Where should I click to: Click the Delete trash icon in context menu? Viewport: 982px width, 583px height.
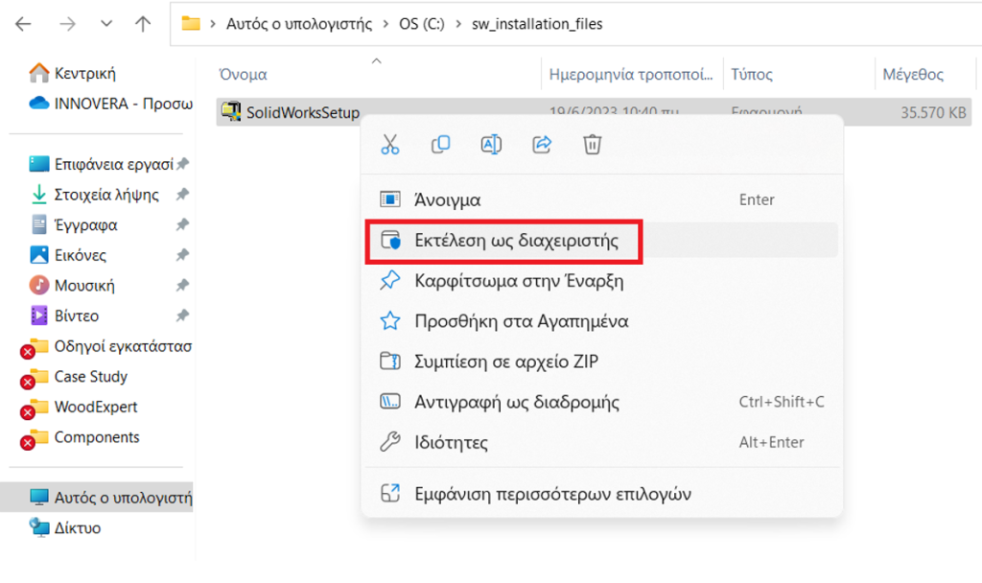point(593,145)
